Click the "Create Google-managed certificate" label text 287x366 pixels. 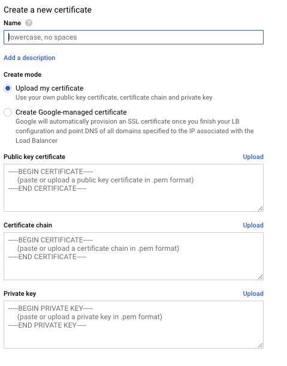(71, 112)
